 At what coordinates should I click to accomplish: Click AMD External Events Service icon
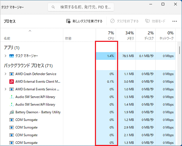point(11,89)
